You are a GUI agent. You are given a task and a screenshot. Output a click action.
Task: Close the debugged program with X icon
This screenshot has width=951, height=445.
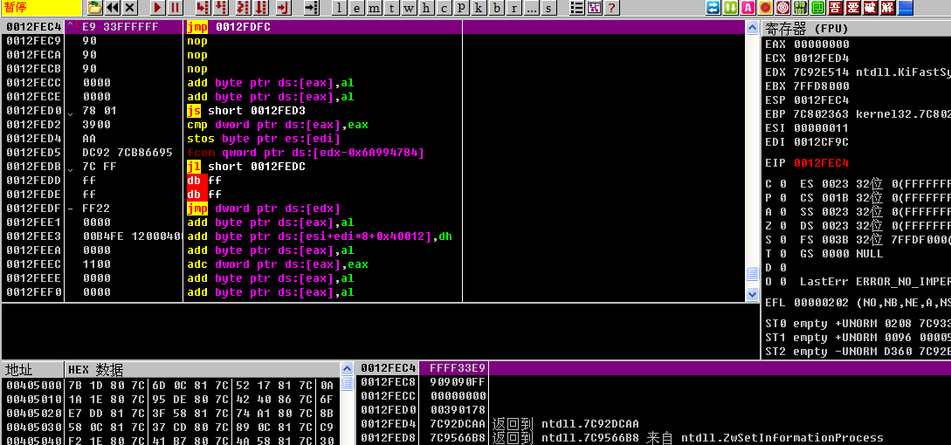pyautogui.click(x=130, y=8)
